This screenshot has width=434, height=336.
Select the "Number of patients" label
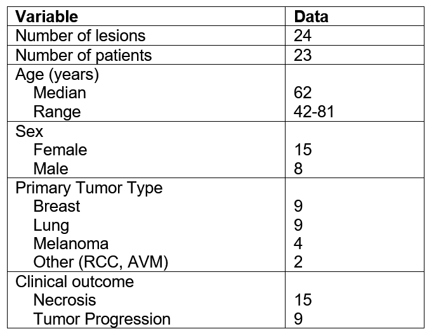click(83, 55)
